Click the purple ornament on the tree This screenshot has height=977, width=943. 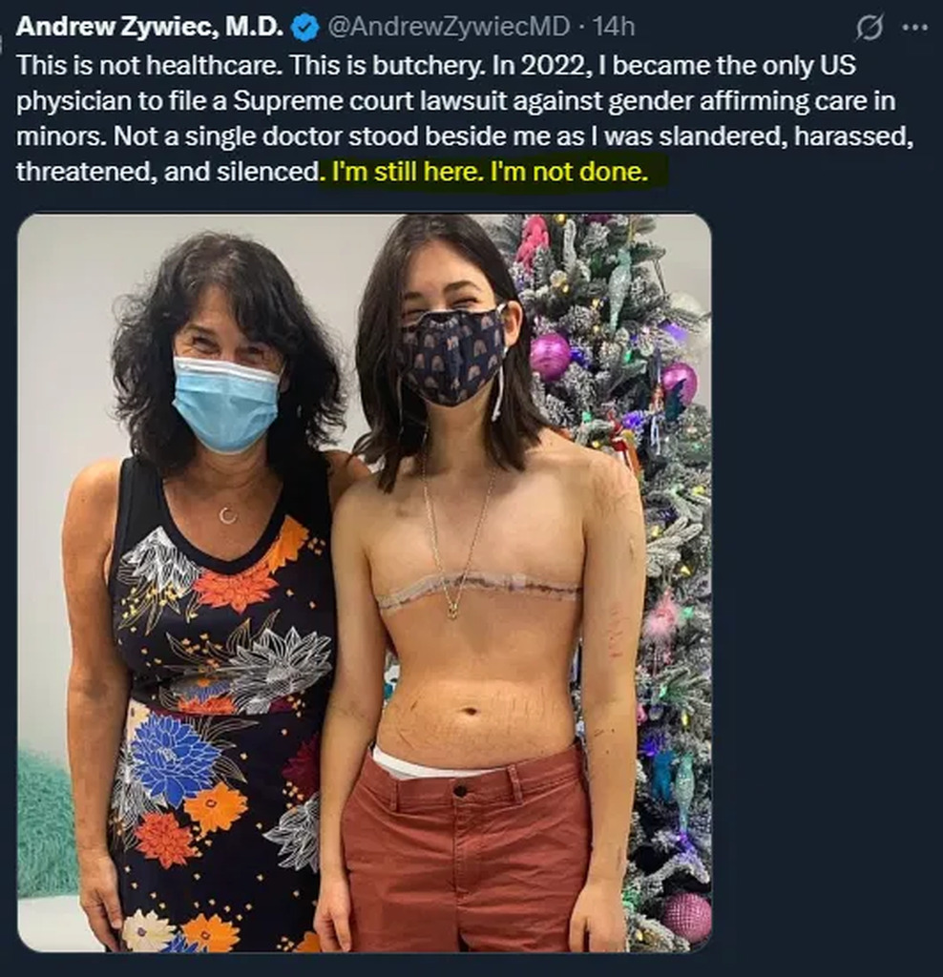550,356
